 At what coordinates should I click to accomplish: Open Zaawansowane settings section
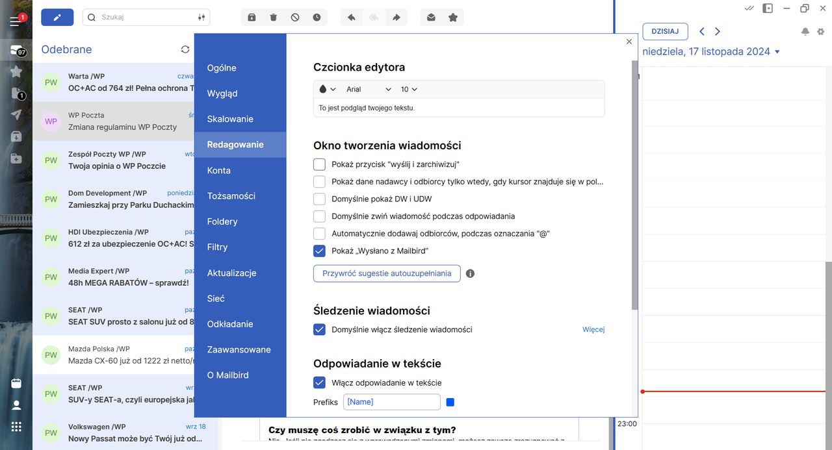pyautogui.click(x=240, y=349)
